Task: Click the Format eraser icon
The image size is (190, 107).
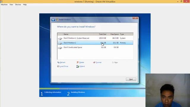Action: pos(94,62)
